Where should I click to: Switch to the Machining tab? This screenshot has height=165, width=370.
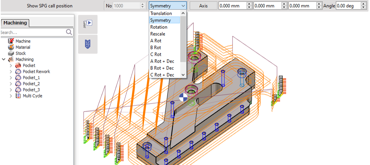click(15, 23)
